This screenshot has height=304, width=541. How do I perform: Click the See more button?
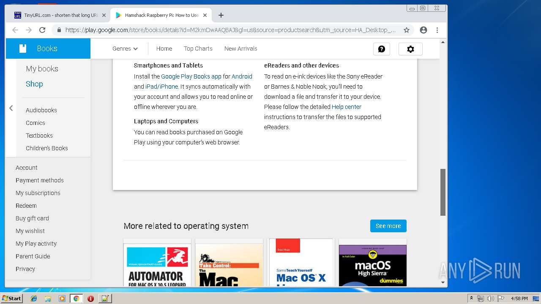388,226
